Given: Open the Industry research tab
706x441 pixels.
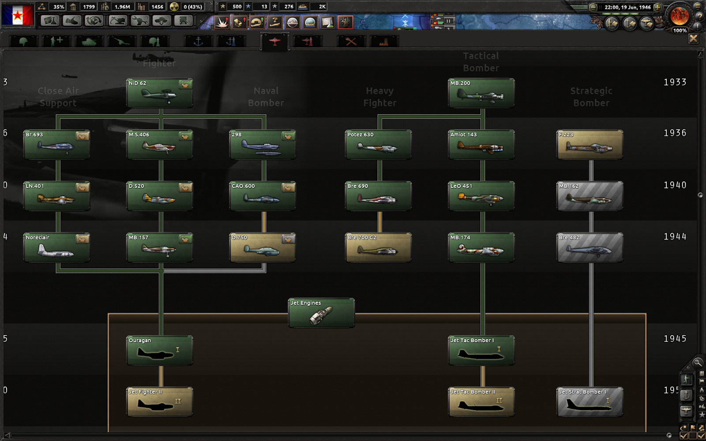Looking at the screenshot, I should pos(384,41).
